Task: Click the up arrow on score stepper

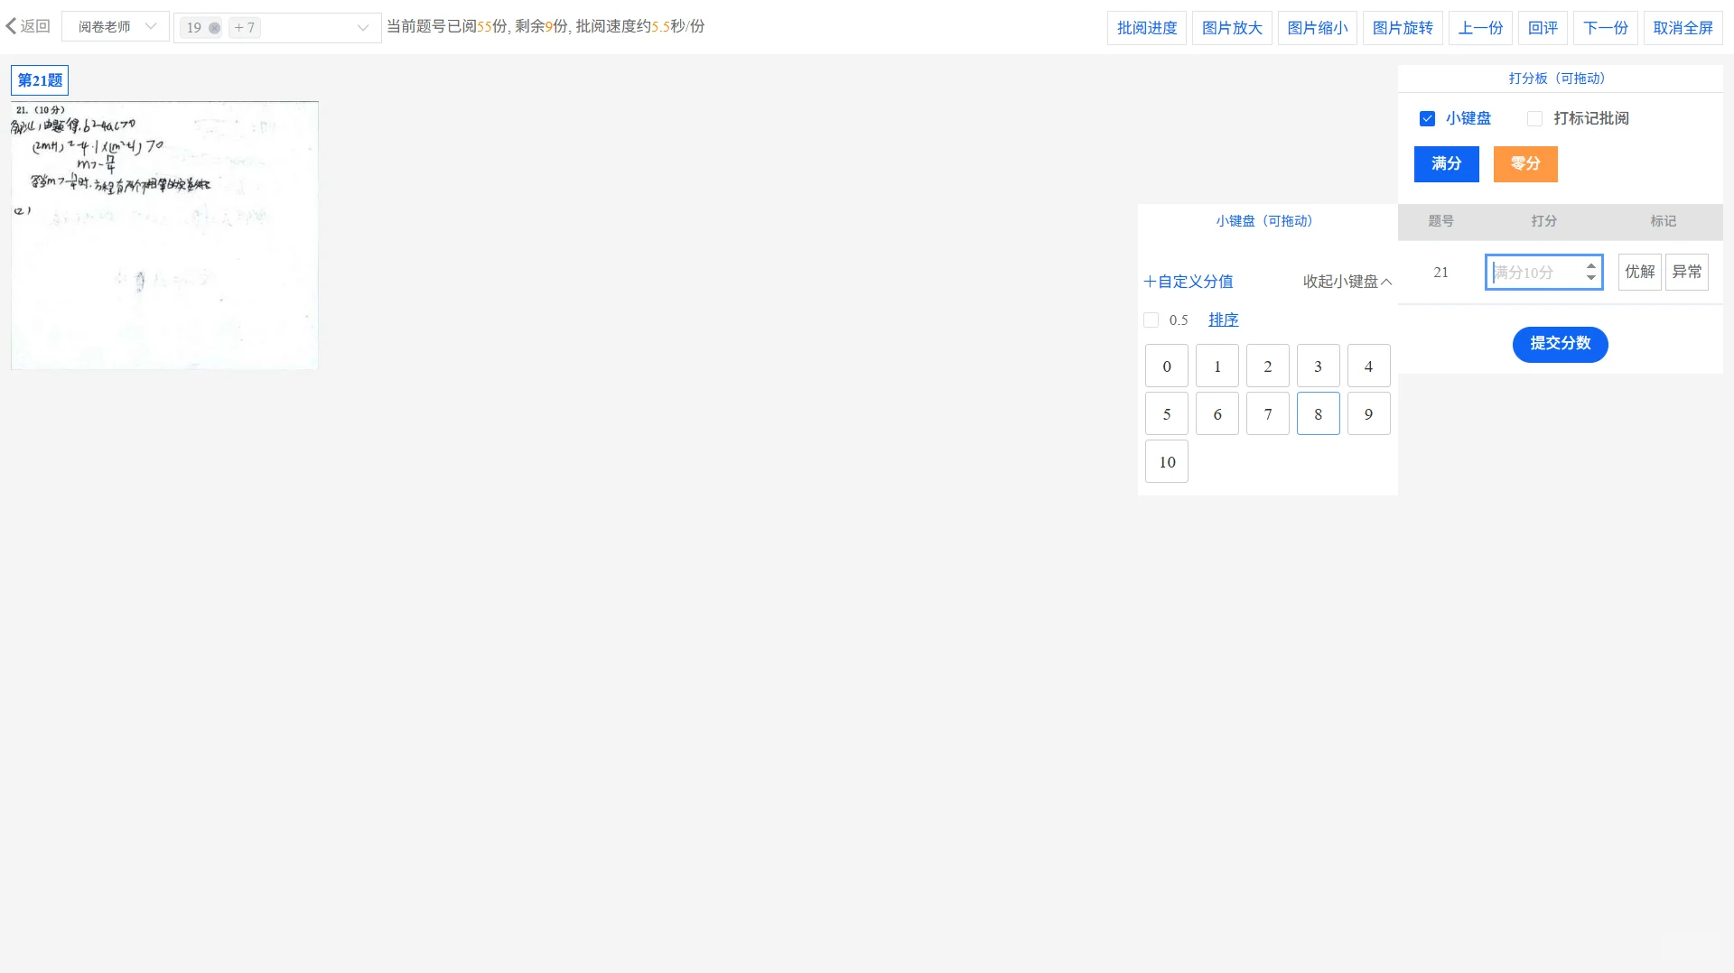Action: [x=1590, y=266]
